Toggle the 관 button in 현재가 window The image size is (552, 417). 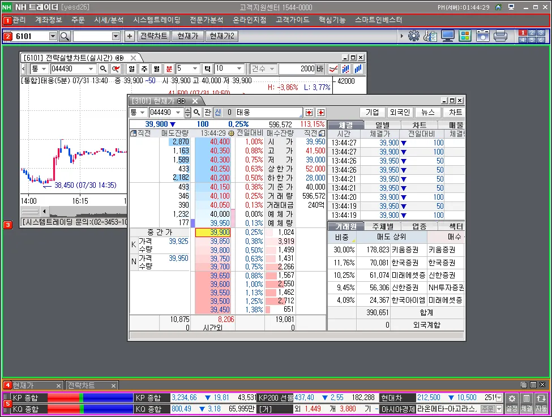tap(208, 112)
